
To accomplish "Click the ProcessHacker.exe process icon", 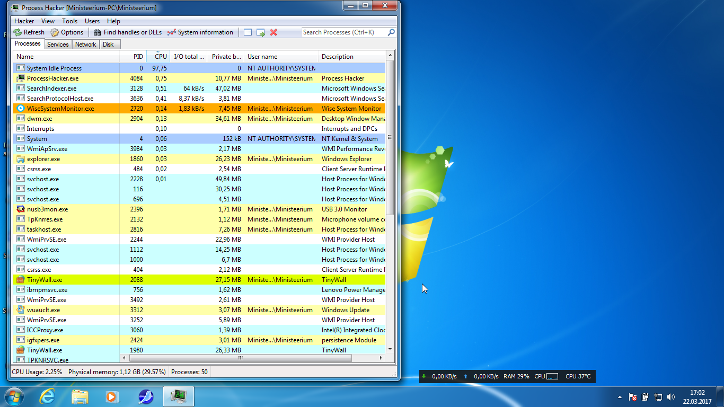I will (21, 78).
